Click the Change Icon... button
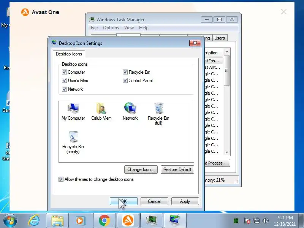Screen dimensions: 304x228 pyautogui.click(x=141, y=169)
